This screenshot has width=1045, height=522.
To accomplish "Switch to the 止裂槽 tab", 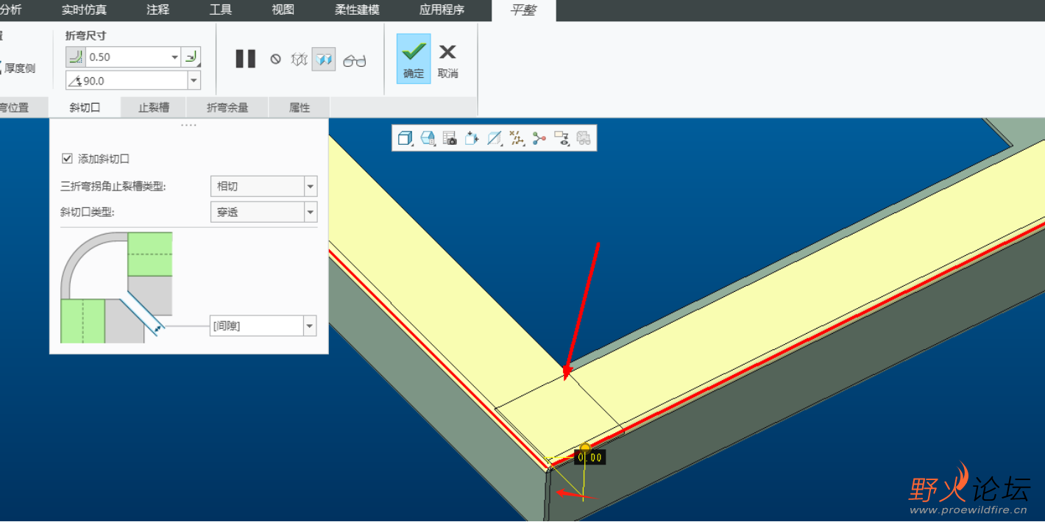I will 154,107.
